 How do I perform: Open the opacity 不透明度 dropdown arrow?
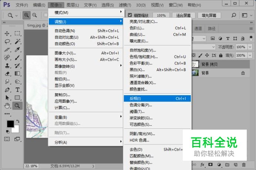(x=250, y=47)
